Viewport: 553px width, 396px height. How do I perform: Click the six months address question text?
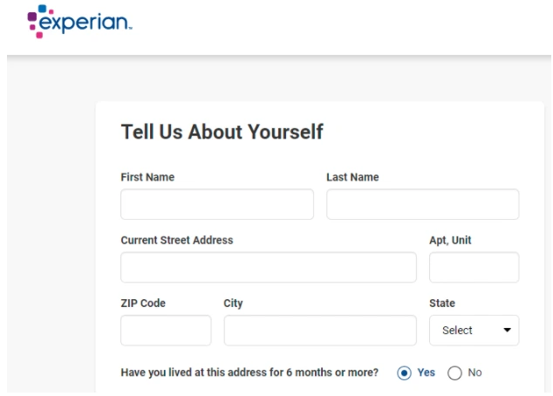[x=249, y=372]
